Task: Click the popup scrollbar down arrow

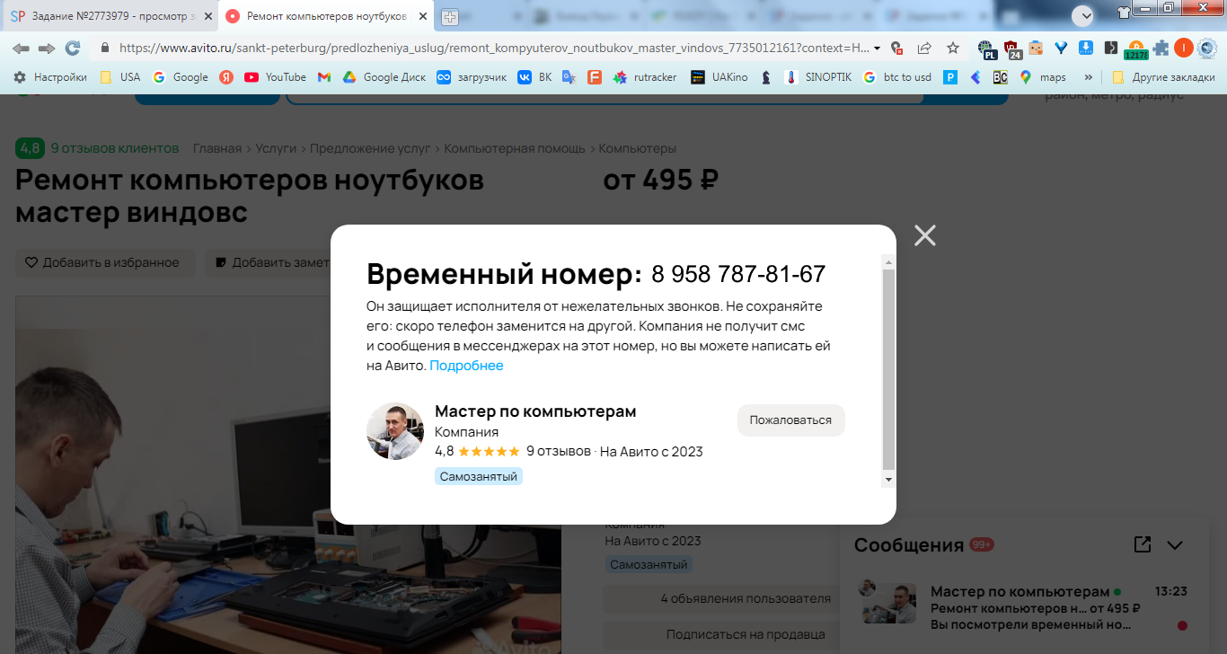Action: tap(888, 480)
